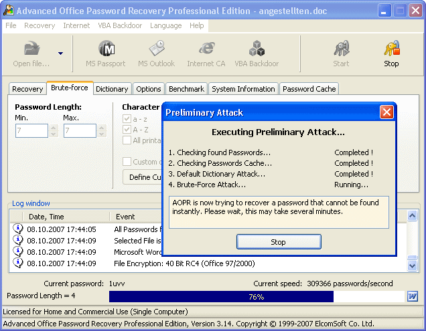This screenshot has height=331, width=426.
Task: Click '309366 passwords/second' speed value
Action: 350,284
